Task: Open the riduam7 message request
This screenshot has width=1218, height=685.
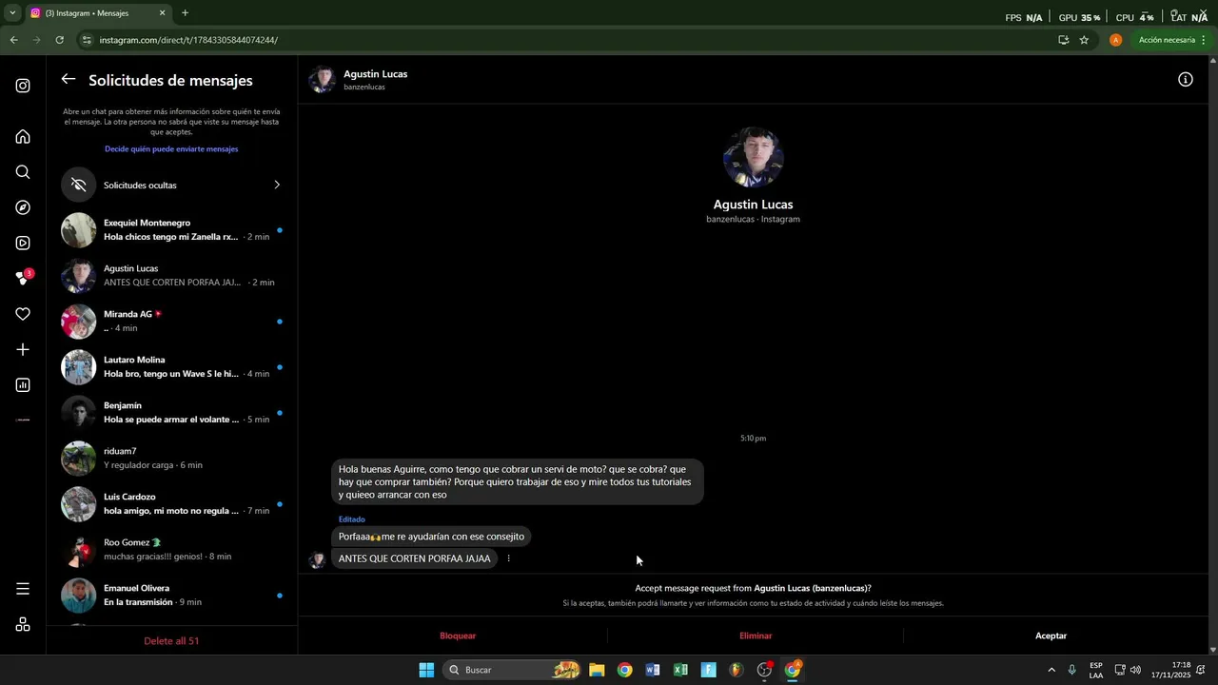Action: (x=172, y=459)
